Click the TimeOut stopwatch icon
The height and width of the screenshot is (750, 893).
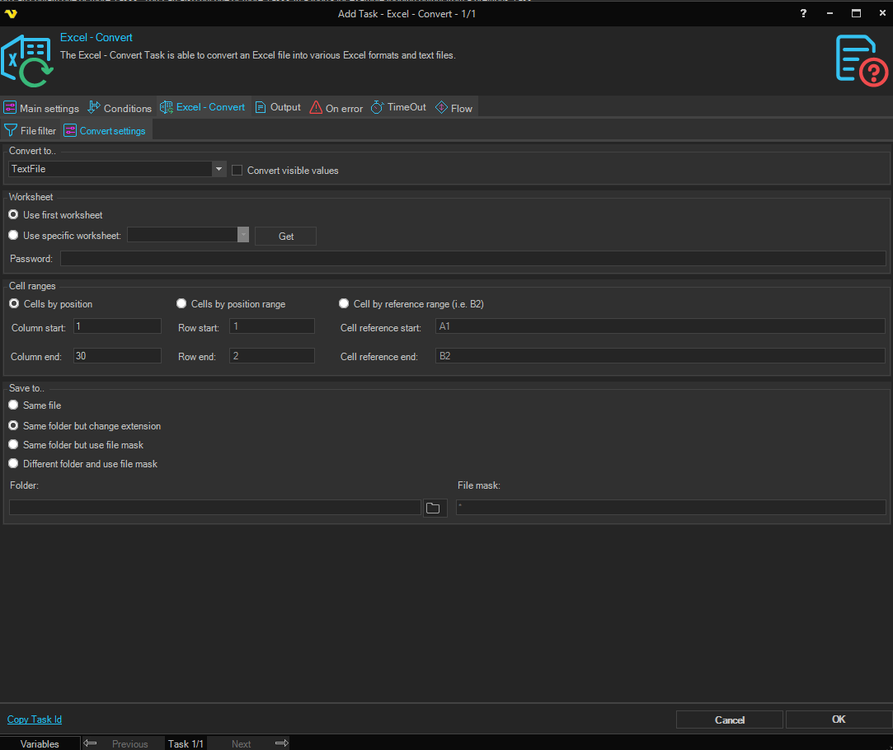coord(377,108)
